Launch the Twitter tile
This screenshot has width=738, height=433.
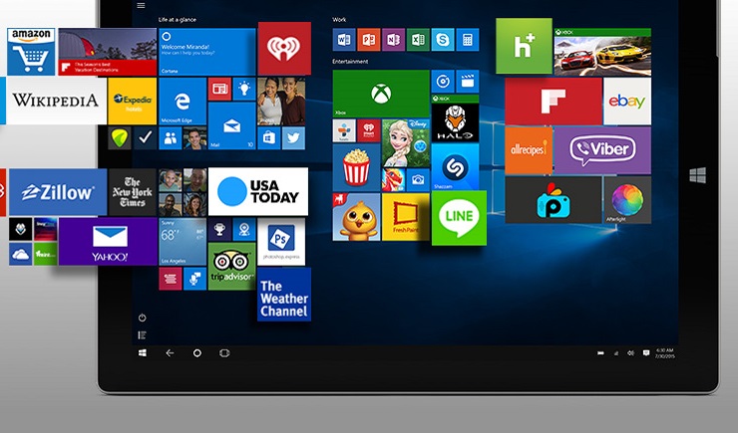pyautogui.click(x=293, y=138)
